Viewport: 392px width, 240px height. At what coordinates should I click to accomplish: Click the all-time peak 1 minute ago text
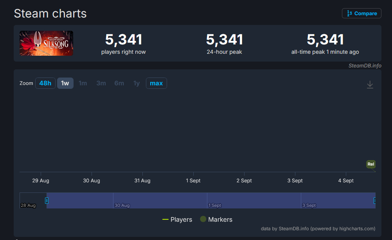point(325,52)
